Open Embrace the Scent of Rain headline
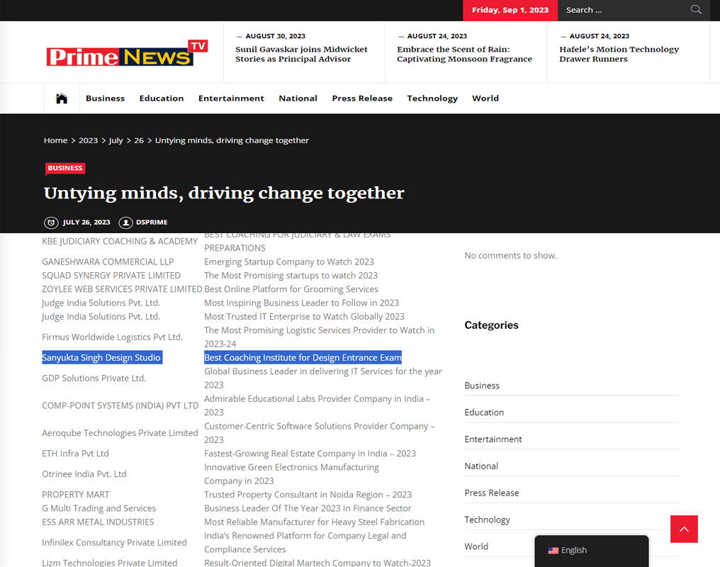720x567 pixels. point(464,54)
